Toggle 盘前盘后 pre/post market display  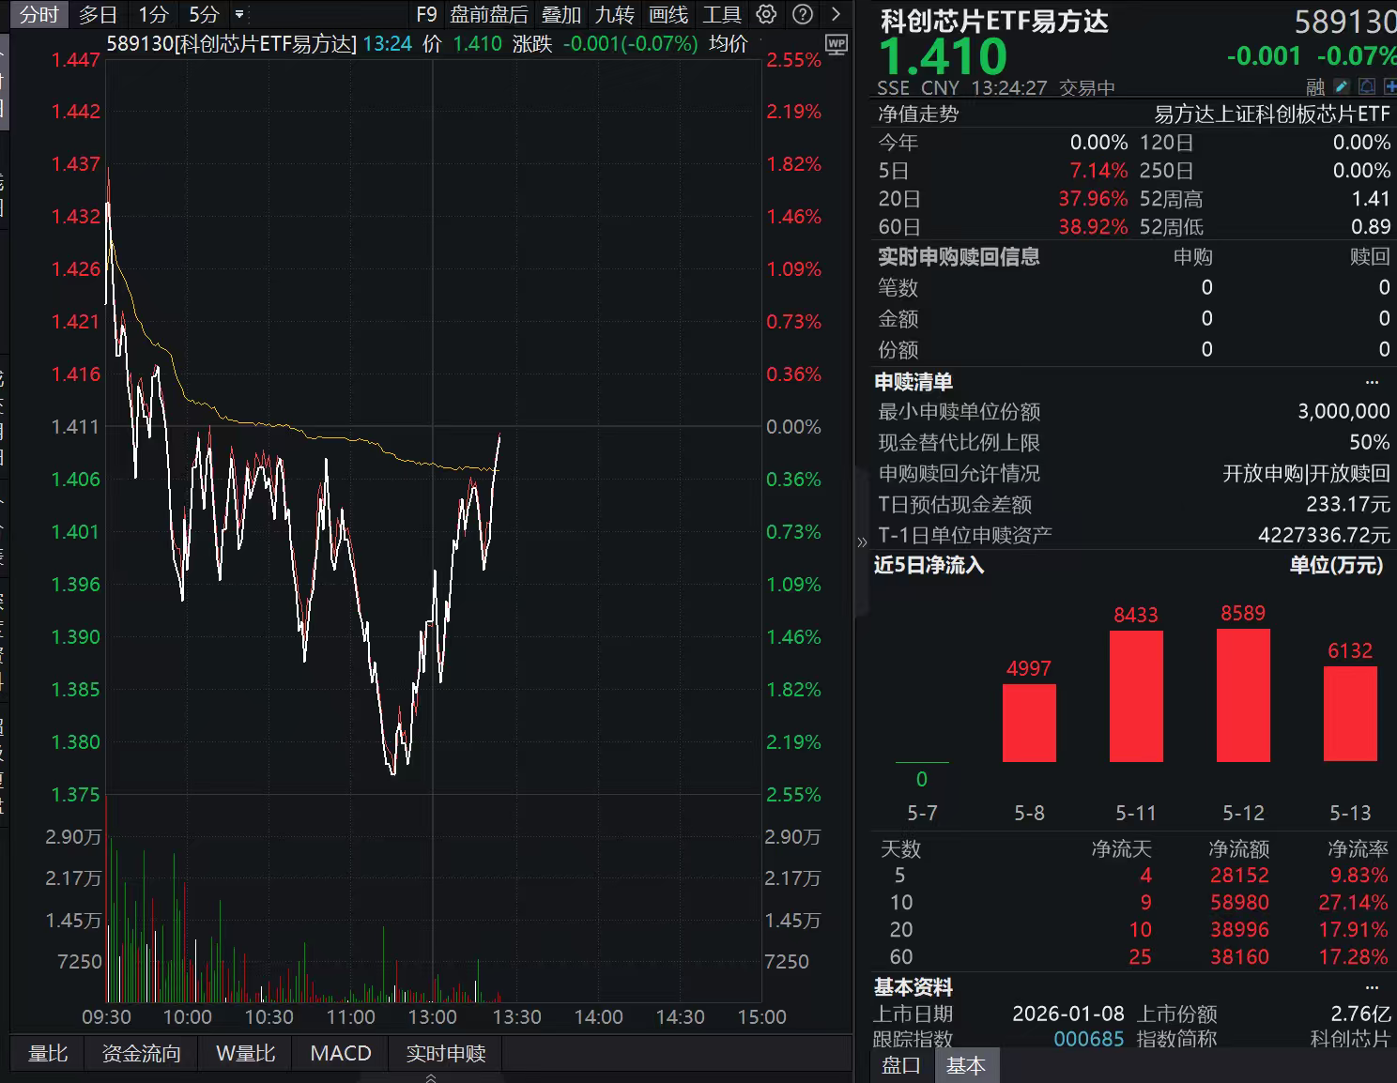point(488,15)
